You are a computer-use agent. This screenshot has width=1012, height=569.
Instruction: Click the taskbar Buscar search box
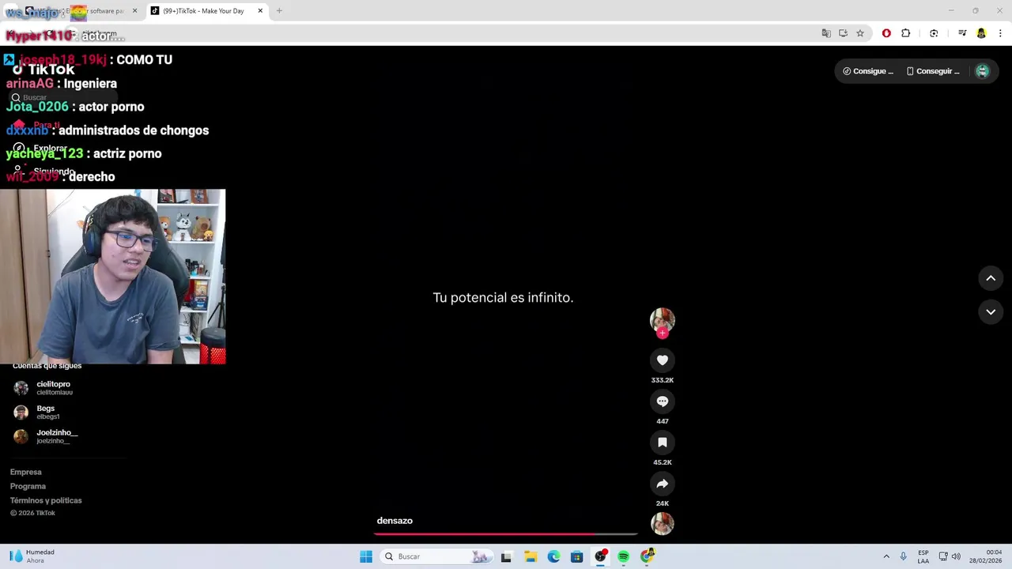tap(436, 556)
